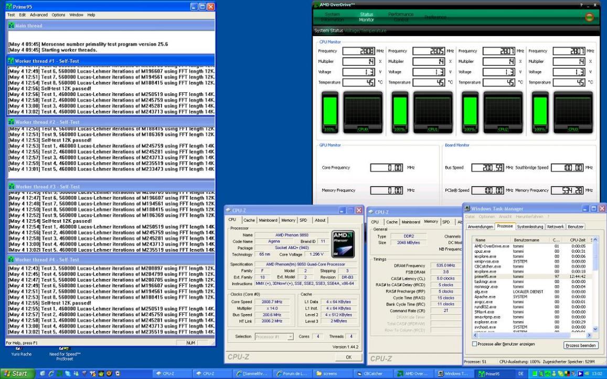The height and width of the screenshot is (379, 607).
Task: Open the Processor #1 selection dropdown in CPU-Z
Action: click(x=274, y=337)
